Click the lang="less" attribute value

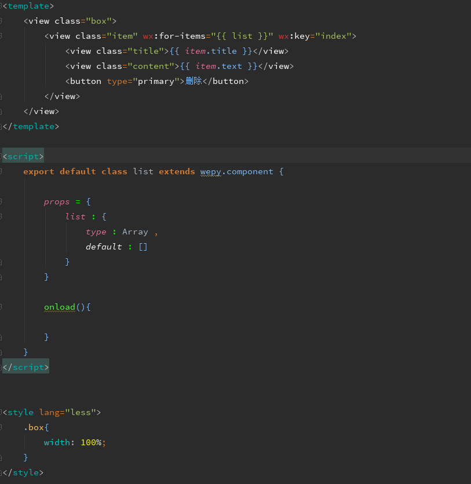click(x=79, y=412)
